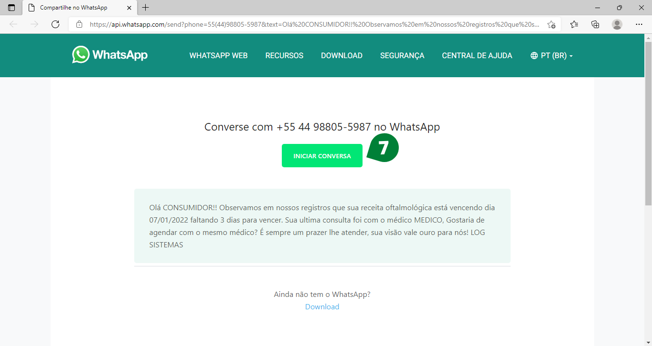Open the browser profile avatar

(x=617, y=24)
